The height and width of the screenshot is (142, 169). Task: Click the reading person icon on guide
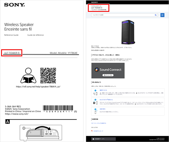28,76
